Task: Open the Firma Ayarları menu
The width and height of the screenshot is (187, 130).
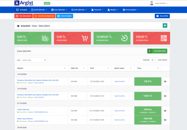Action: 131,10
